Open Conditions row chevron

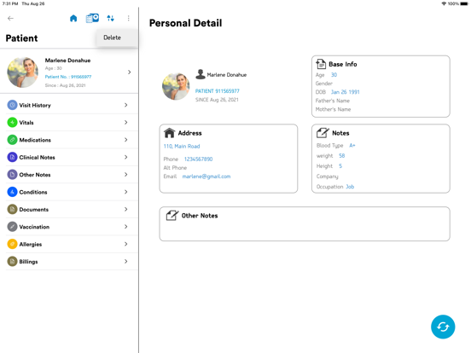click(x=126, y=192)
